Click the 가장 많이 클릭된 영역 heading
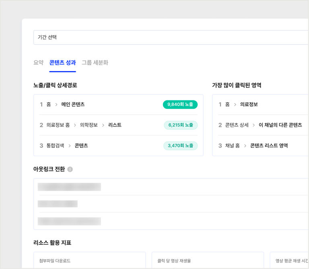This screenshot has height=269, width=309. pyautogui.click(x=237, y=86)
